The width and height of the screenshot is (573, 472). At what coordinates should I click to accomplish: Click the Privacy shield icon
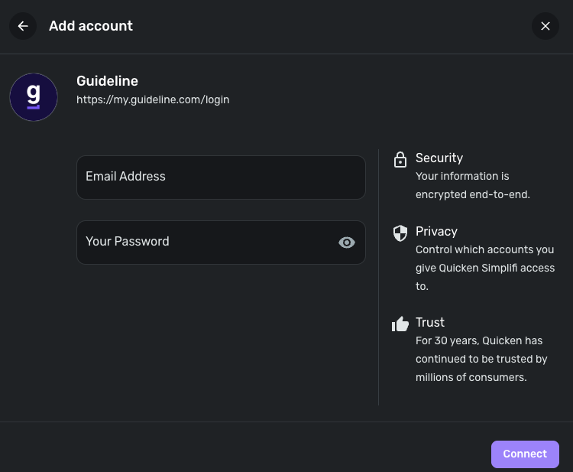pos(400,233)
